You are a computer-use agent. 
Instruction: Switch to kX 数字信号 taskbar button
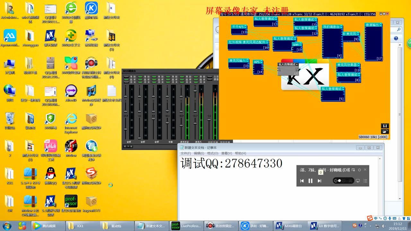point(324,226)
